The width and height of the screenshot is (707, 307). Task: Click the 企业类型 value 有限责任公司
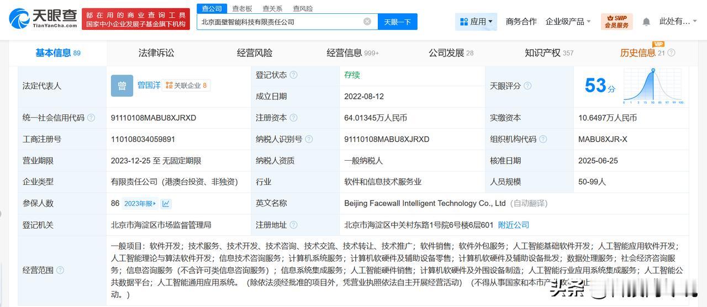point(175,182)
